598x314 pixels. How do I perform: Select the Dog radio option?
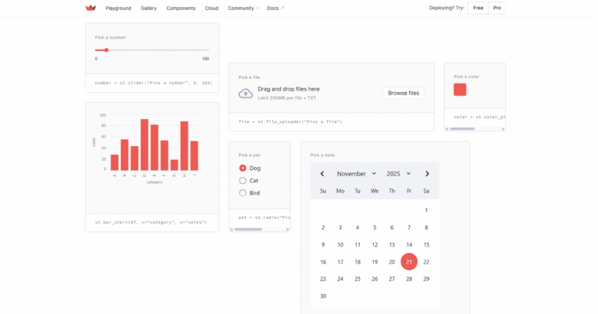(243, 168)
